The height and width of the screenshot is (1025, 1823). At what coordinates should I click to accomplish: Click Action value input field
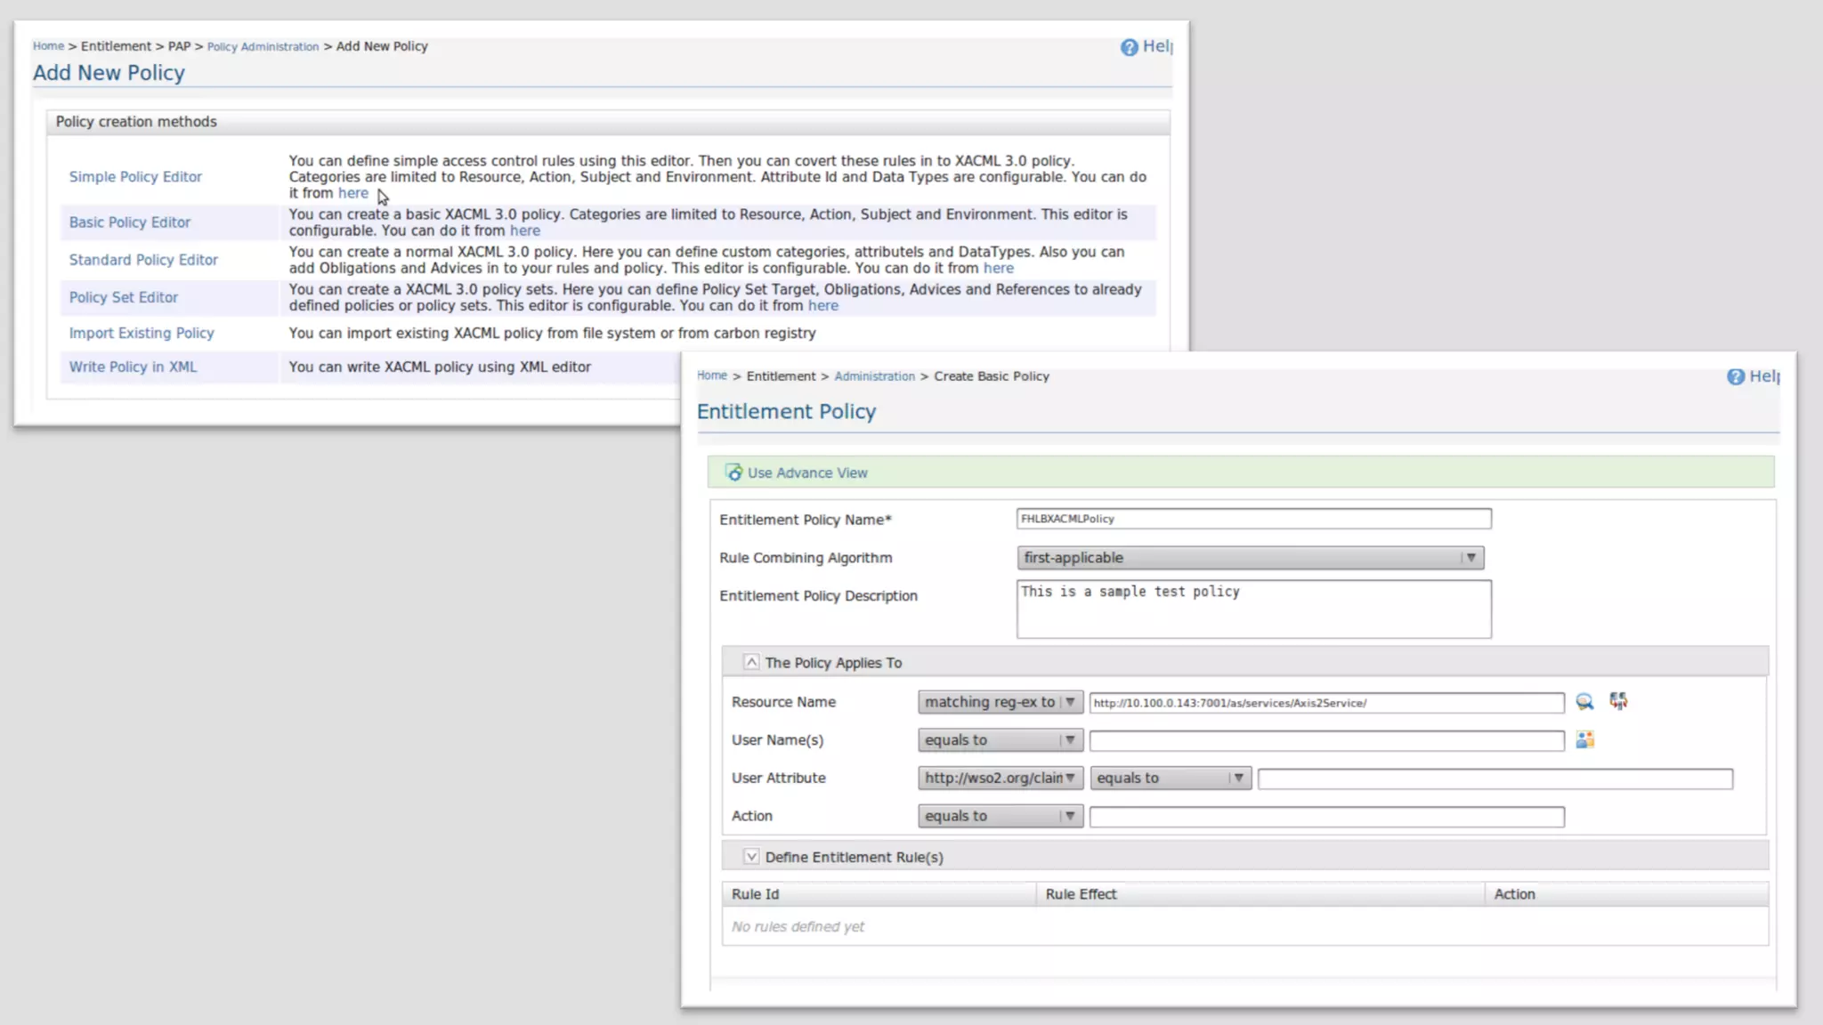(1326, 817)
